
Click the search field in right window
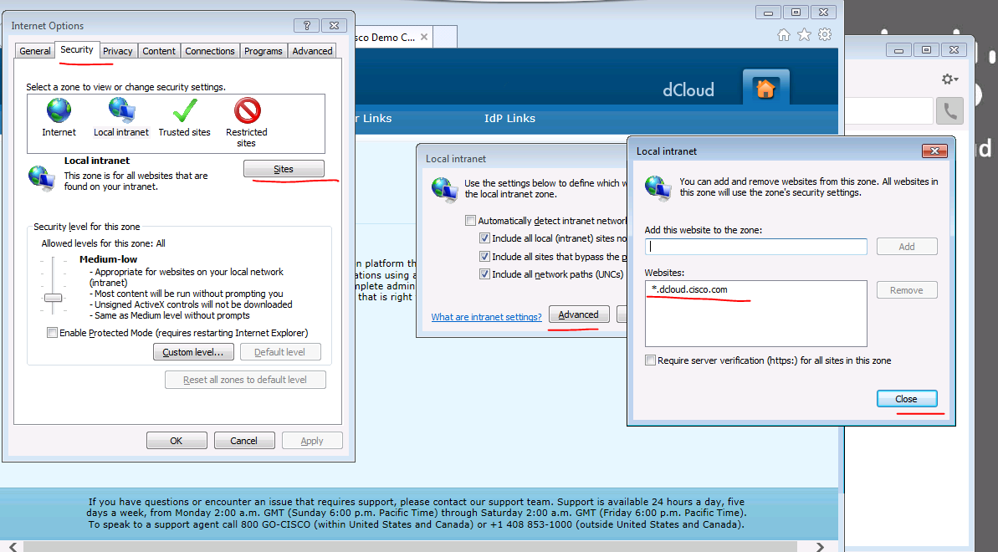point(888,111)
